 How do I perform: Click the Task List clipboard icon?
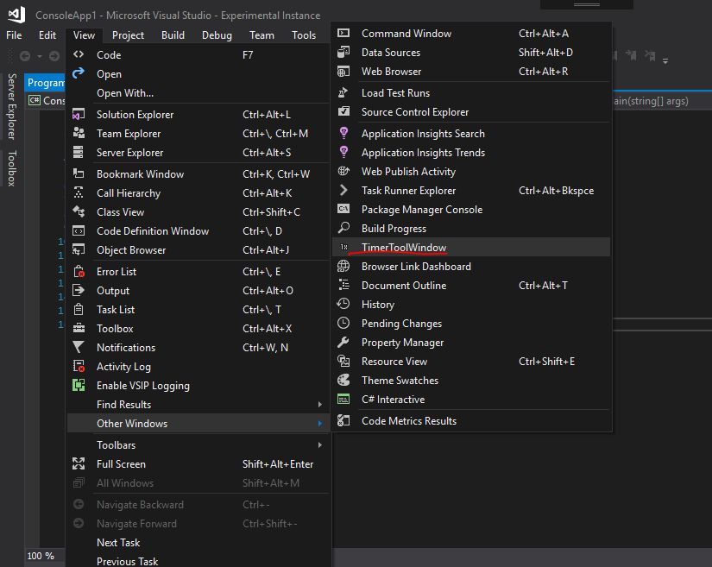pyautogui.click(x=79, y=309)
